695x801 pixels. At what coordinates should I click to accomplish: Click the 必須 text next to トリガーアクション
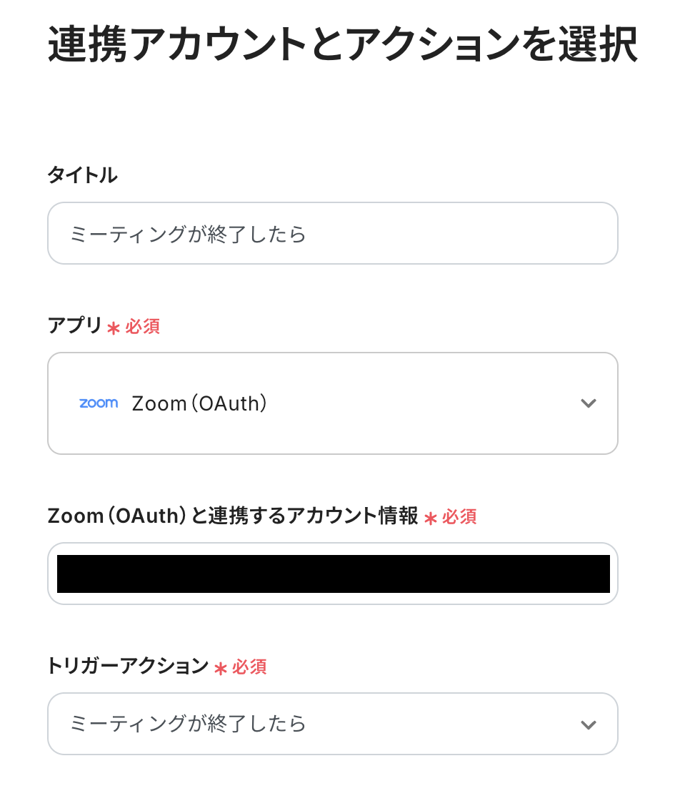[x=249, y=667]
